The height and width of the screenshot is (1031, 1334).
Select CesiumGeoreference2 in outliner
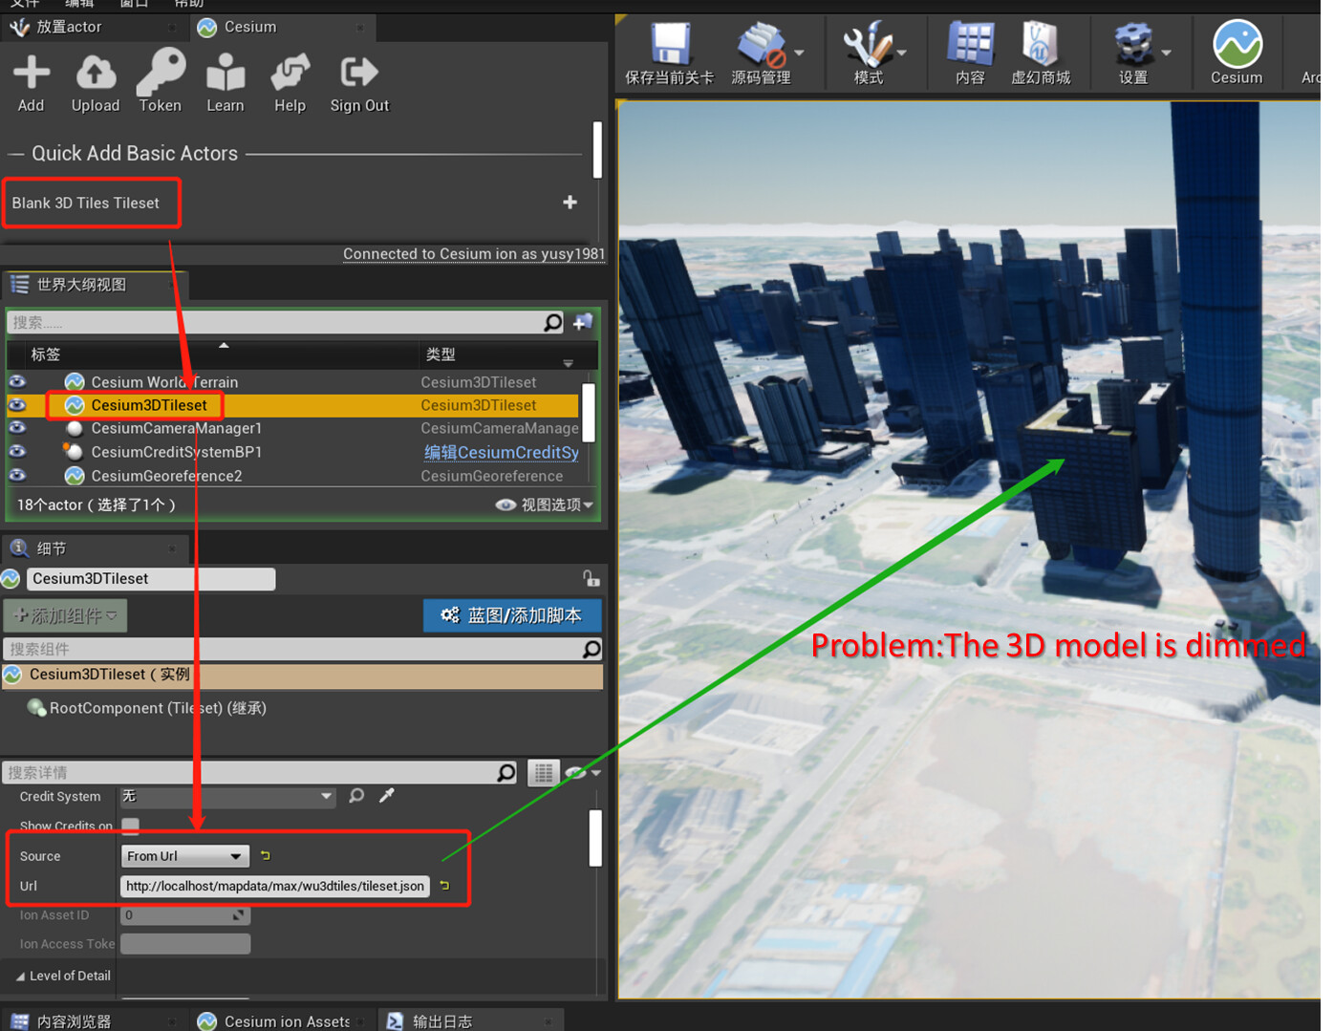tap(166, 475)
